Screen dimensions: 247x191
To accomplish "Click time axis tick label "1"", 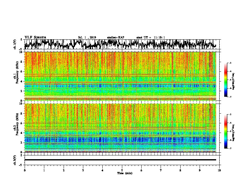I will [44, 170].
